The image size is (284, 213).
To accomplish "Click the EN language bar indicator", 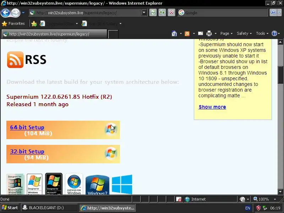I will coord(247,208).
